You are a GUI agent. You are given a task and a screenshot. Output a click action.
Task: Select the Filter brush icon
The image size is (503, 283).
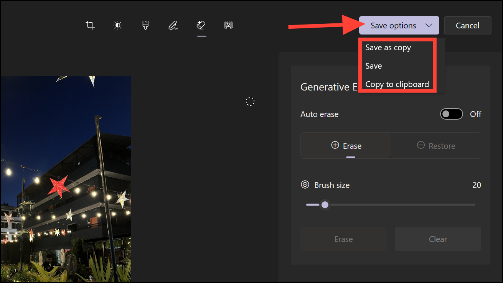pyautogui.click(x=145, y=25)
